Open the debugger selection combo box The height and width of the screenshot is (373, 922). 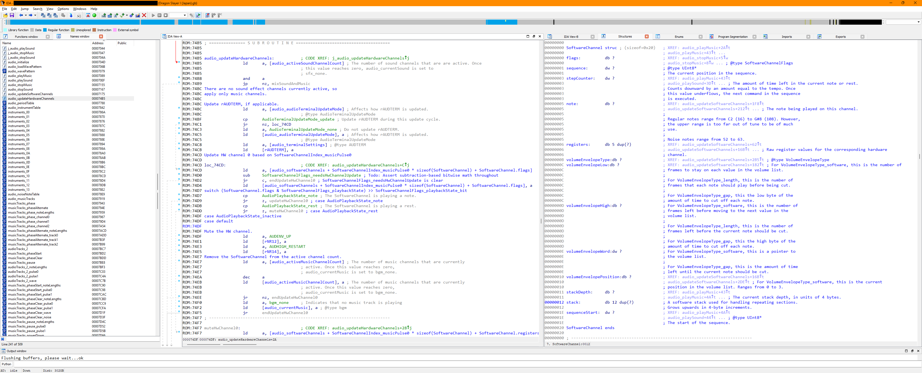pos(178,15)
